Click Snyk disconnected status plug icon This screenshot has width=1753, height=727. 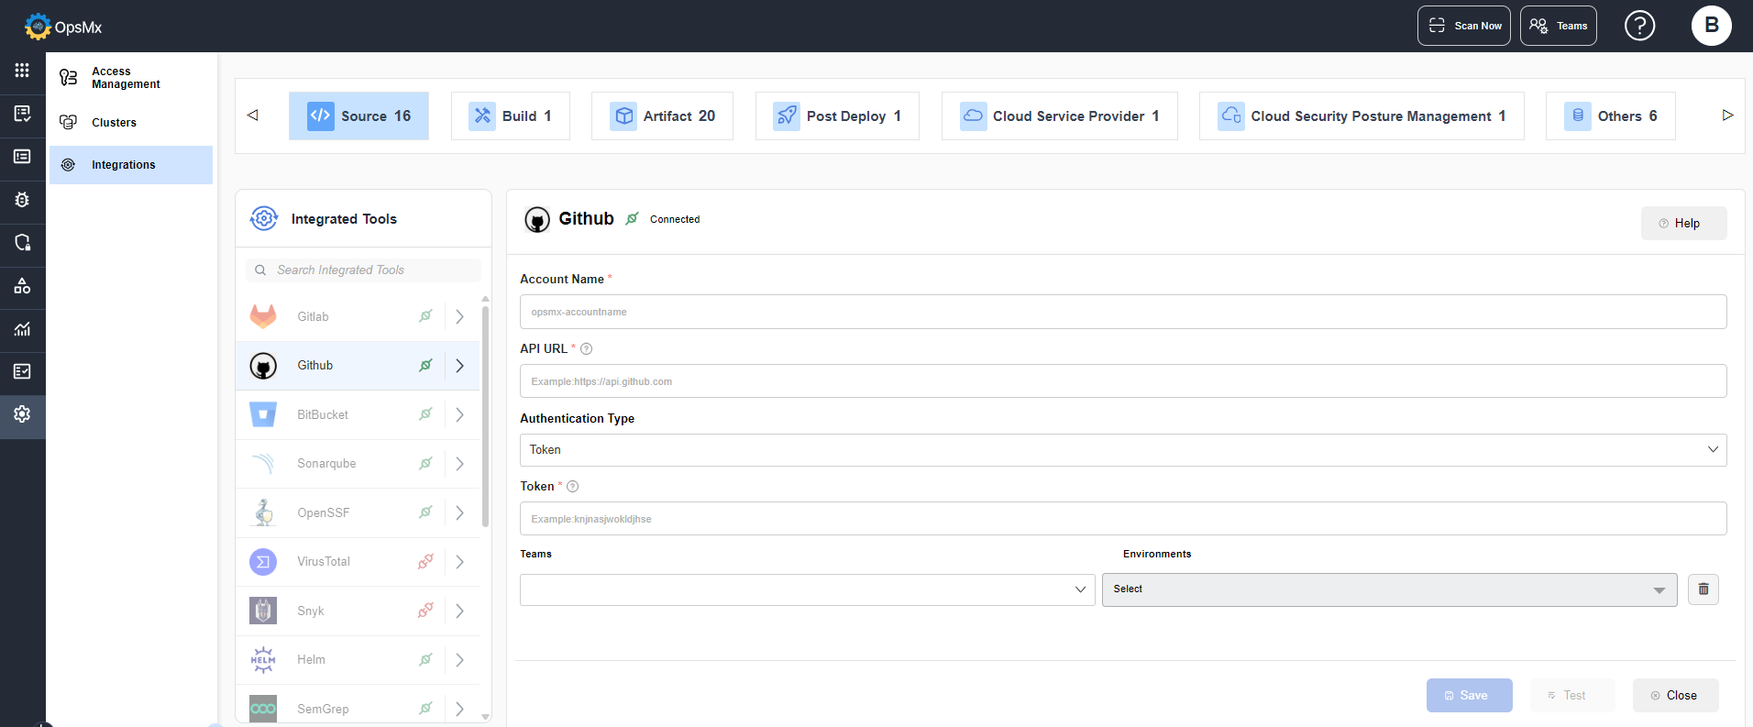pyautogui.click(x=425, y=611)
